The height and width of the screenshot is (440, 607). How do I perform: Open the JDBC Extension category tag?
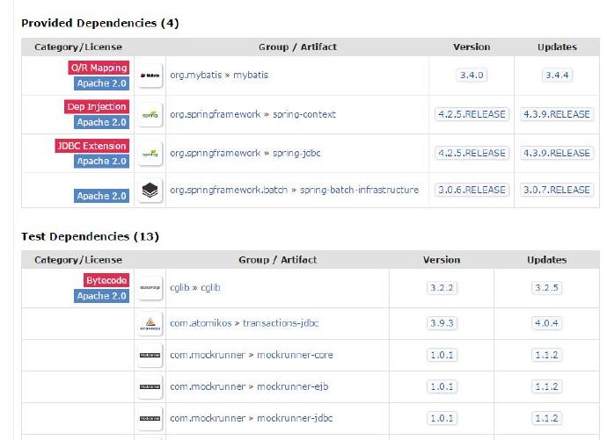coord(91,146)
